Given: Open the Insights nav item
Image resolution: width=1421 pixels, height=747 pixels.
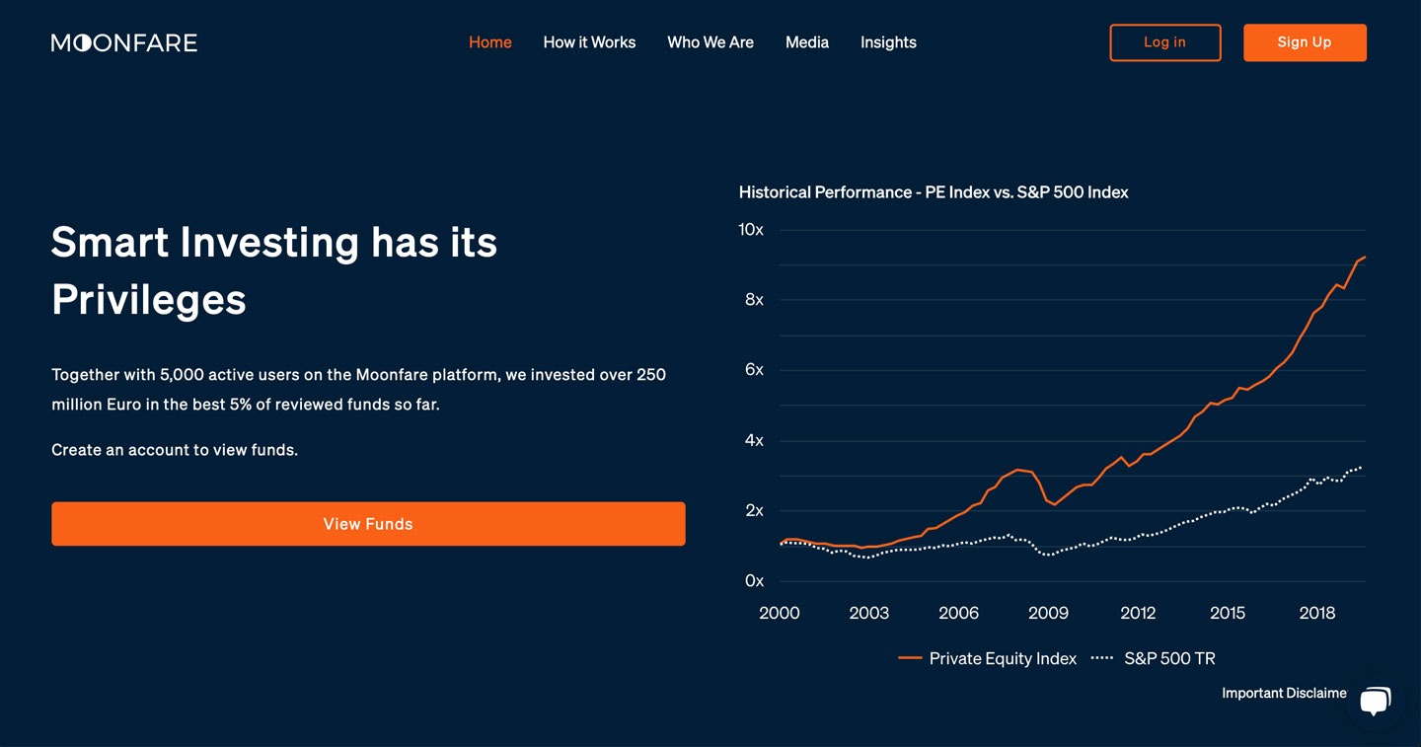Looking at the screenshot, I should click(x=888, y=42).
